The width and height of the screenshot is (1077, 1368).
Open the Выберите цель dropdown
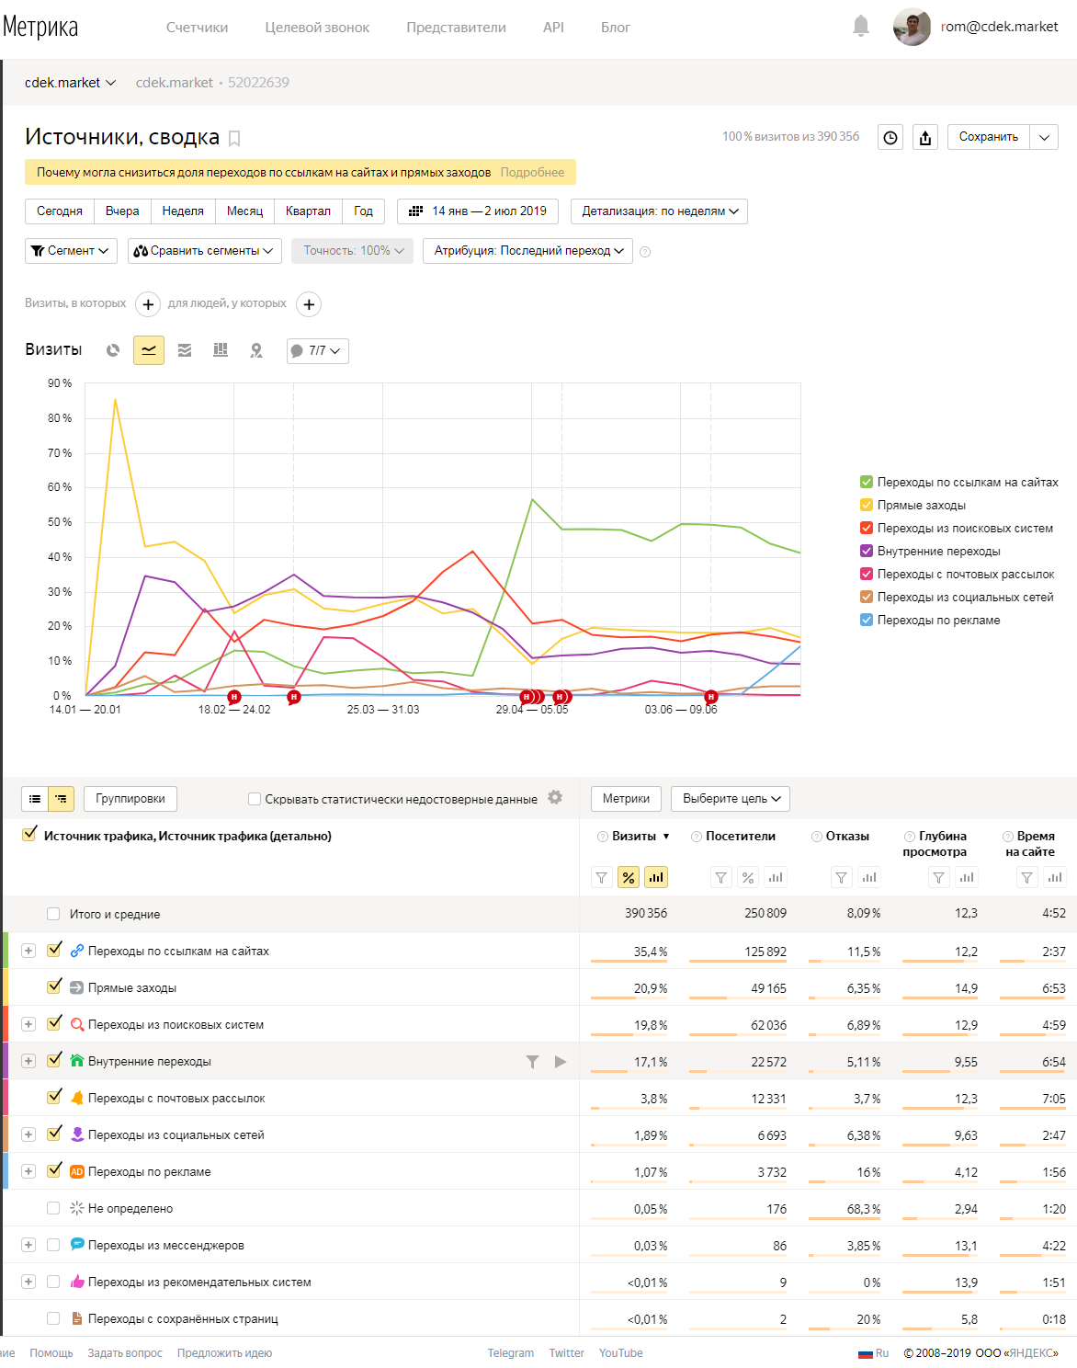(731, 799)
